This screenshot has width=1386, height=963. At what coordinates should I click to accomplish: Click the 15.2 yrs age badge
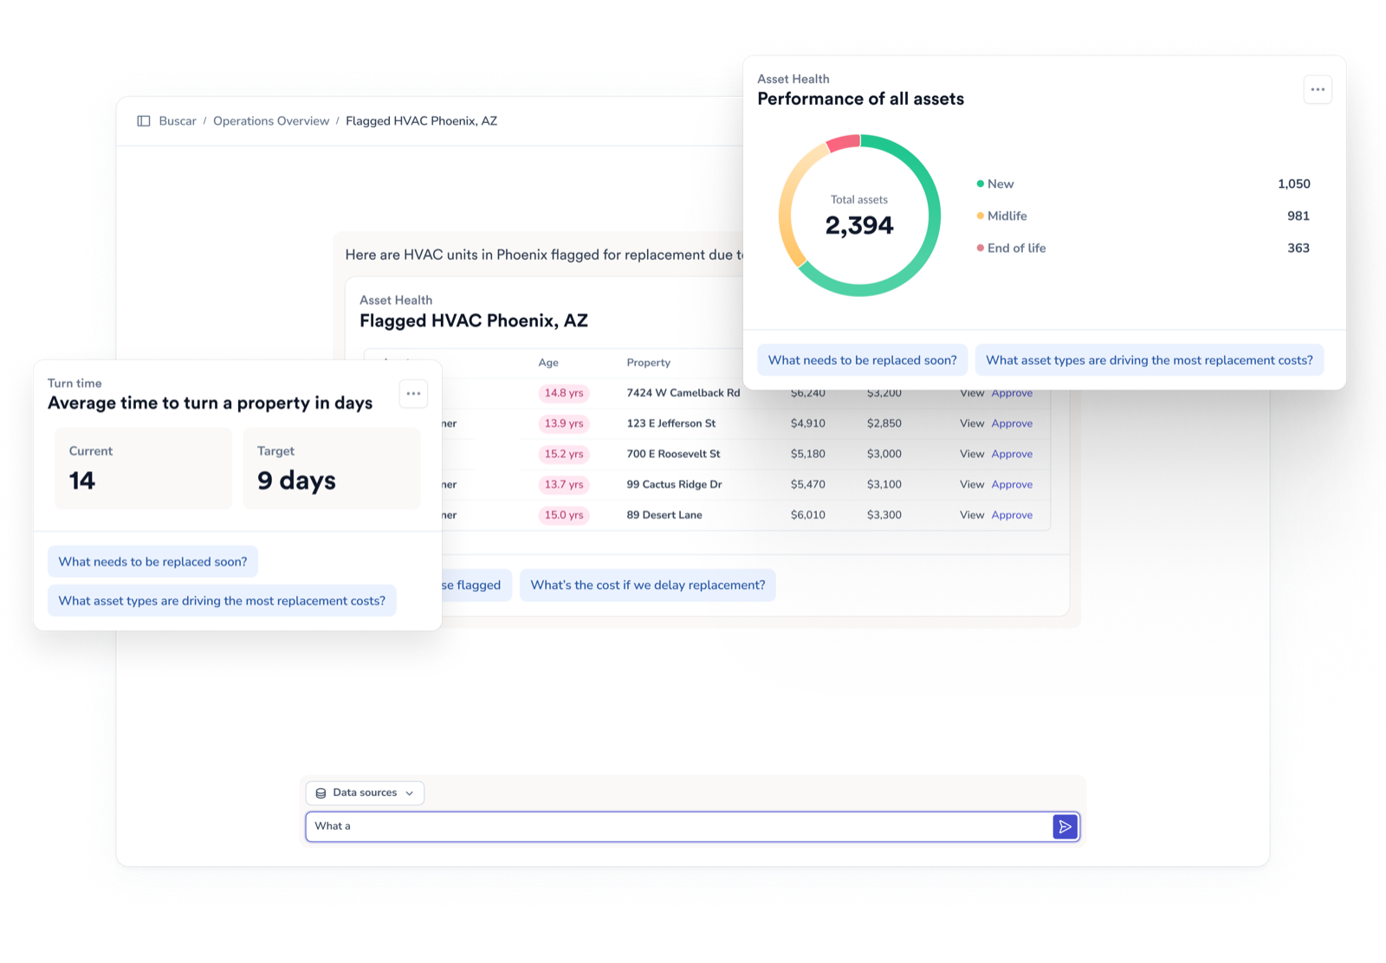click(x=563, y=454)
